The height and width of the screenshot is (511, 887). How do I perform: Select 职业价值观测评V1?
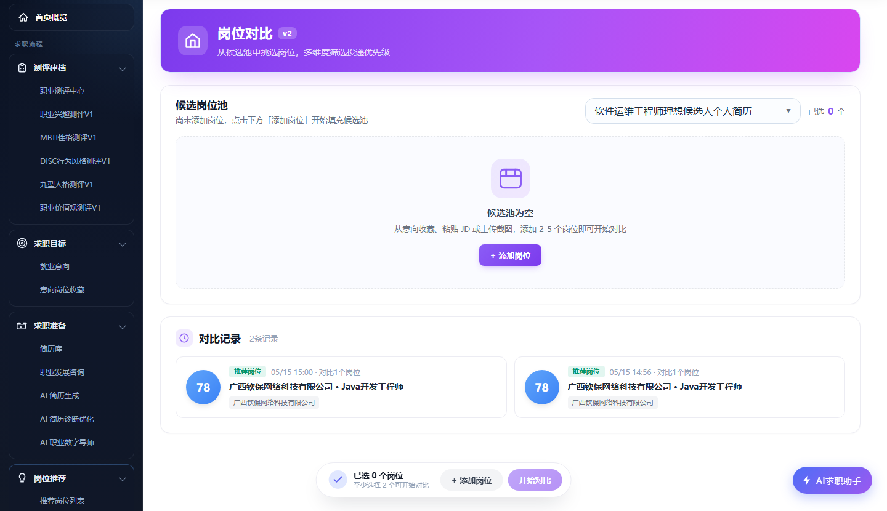click(70, 208)
